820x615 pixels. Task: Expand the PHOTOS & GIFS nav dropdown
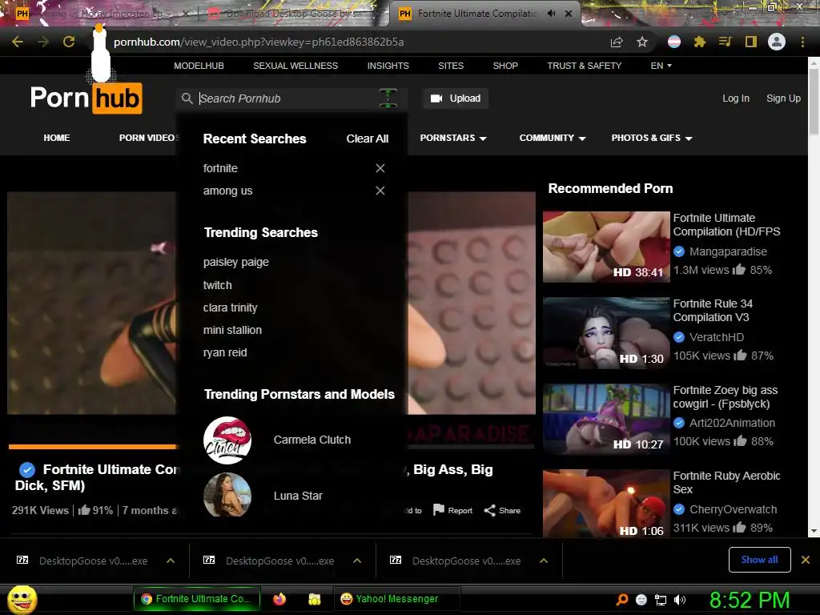(x=652, y=138)
